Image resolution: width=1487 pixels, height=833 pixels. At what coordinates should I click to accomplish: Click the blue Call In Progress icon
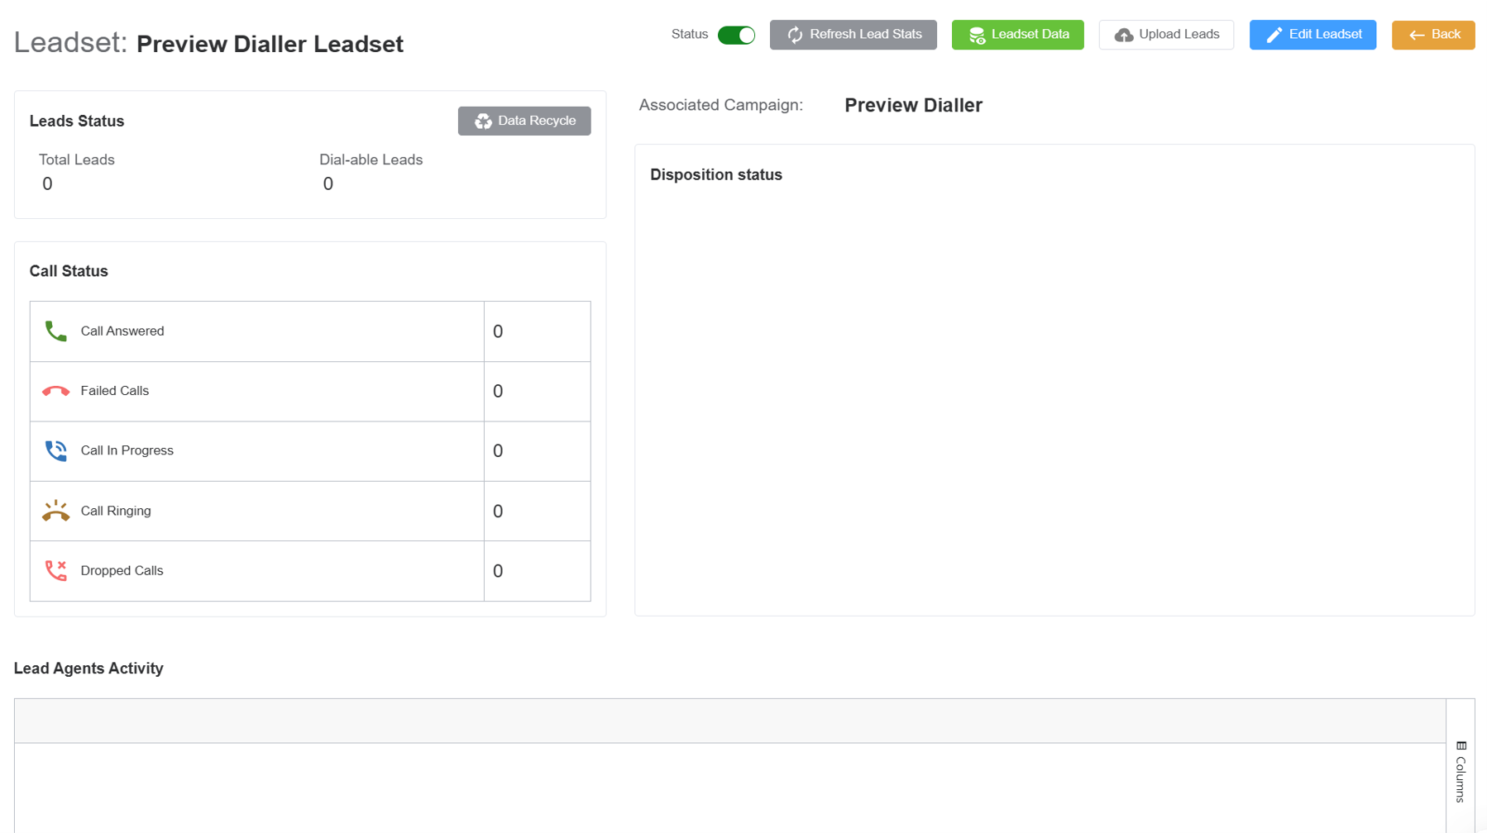[x=55, y=451]
